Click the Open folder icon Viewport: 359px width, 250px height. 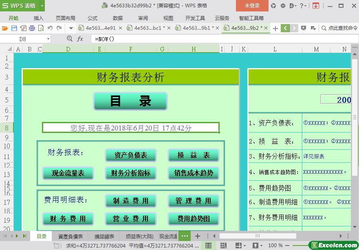click(5, 28)
